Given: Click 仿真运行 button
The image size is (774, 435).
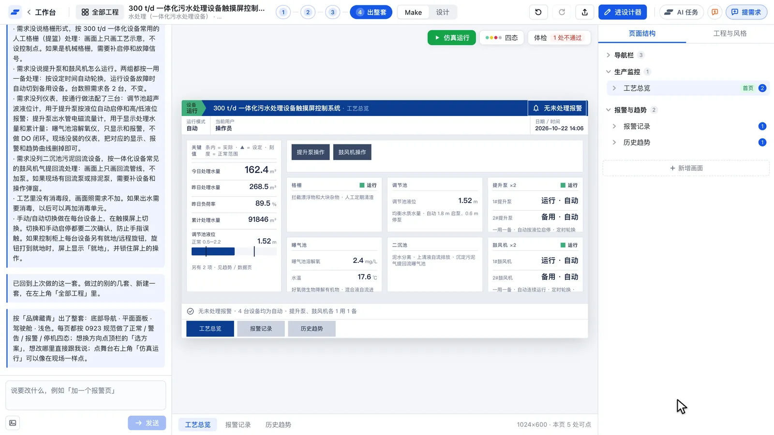Looking at the screenshot, I should pyautogui.click(x=452, y=38).
